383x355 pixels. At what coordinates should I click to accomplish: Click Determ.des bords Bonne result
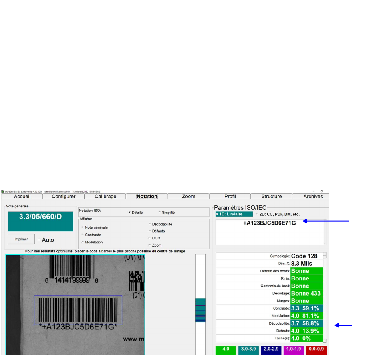tap(306, 271)
